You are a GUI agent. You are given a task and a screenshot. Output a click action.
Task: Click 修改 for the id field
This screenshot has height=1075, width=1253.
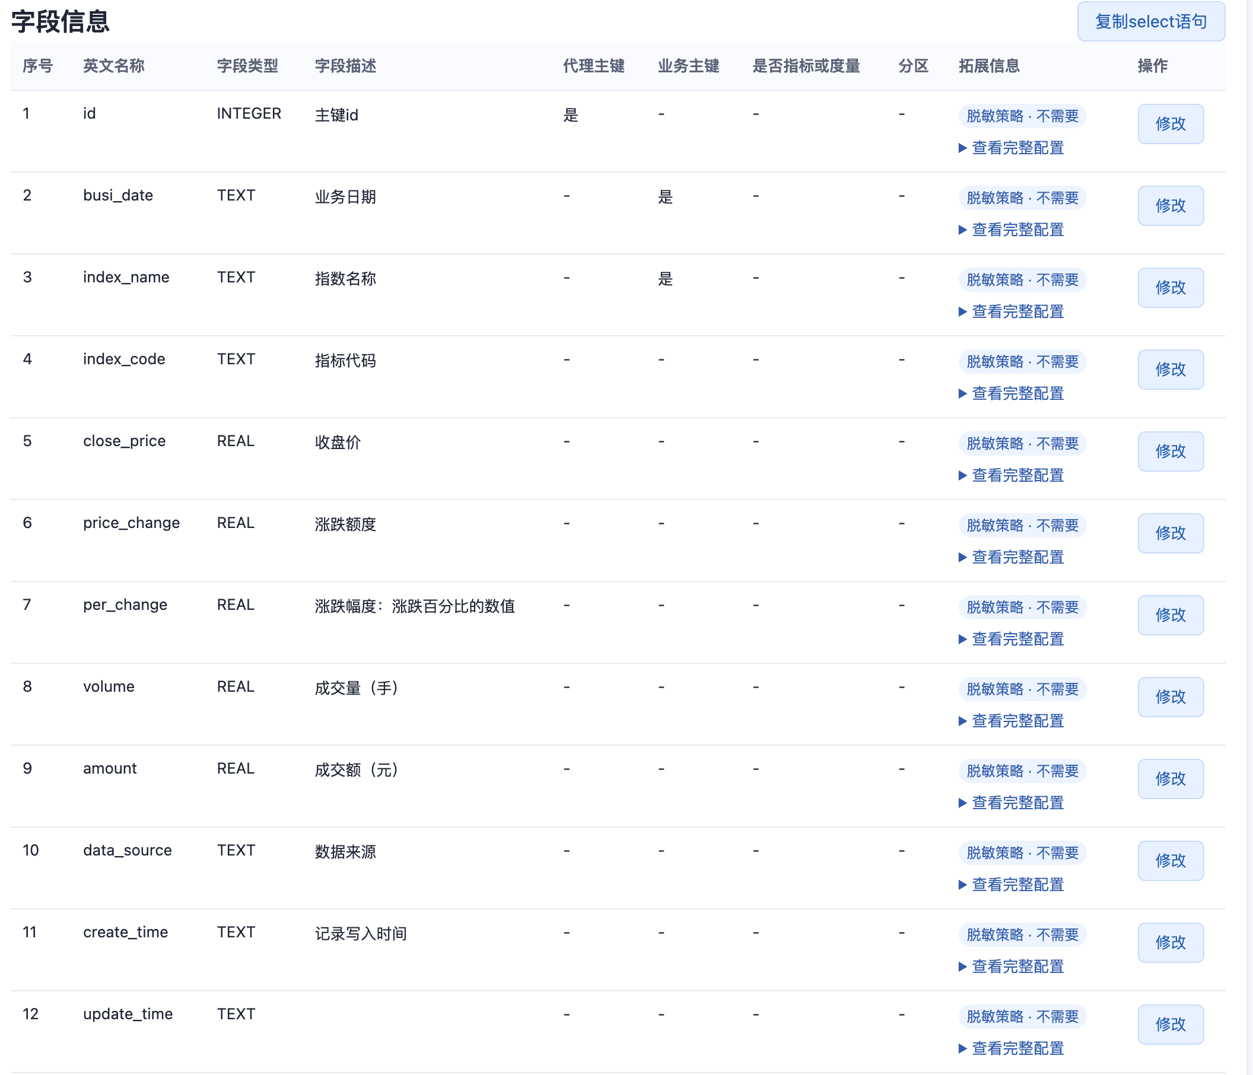click(x=1171, y=124)
